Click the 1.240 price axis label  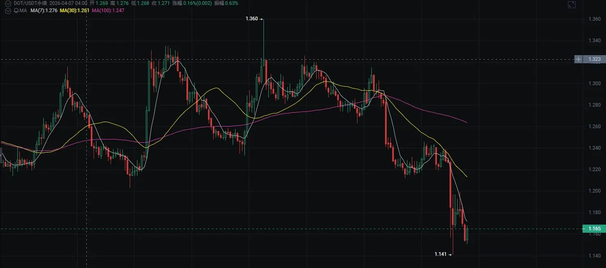pos(594,148)
